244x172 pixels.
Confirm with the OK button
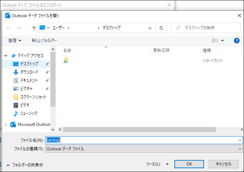pos(189,164)
